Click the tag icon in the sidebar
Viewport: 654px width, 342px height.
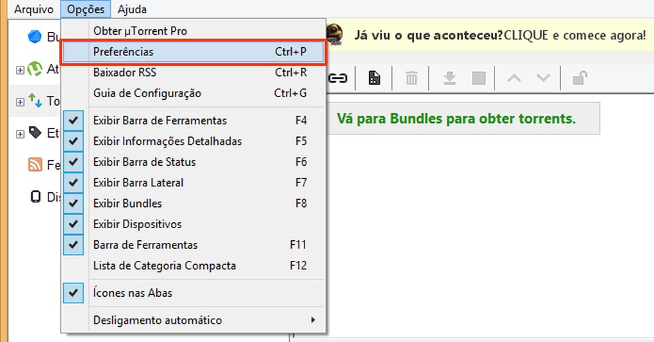coord(35,133)
